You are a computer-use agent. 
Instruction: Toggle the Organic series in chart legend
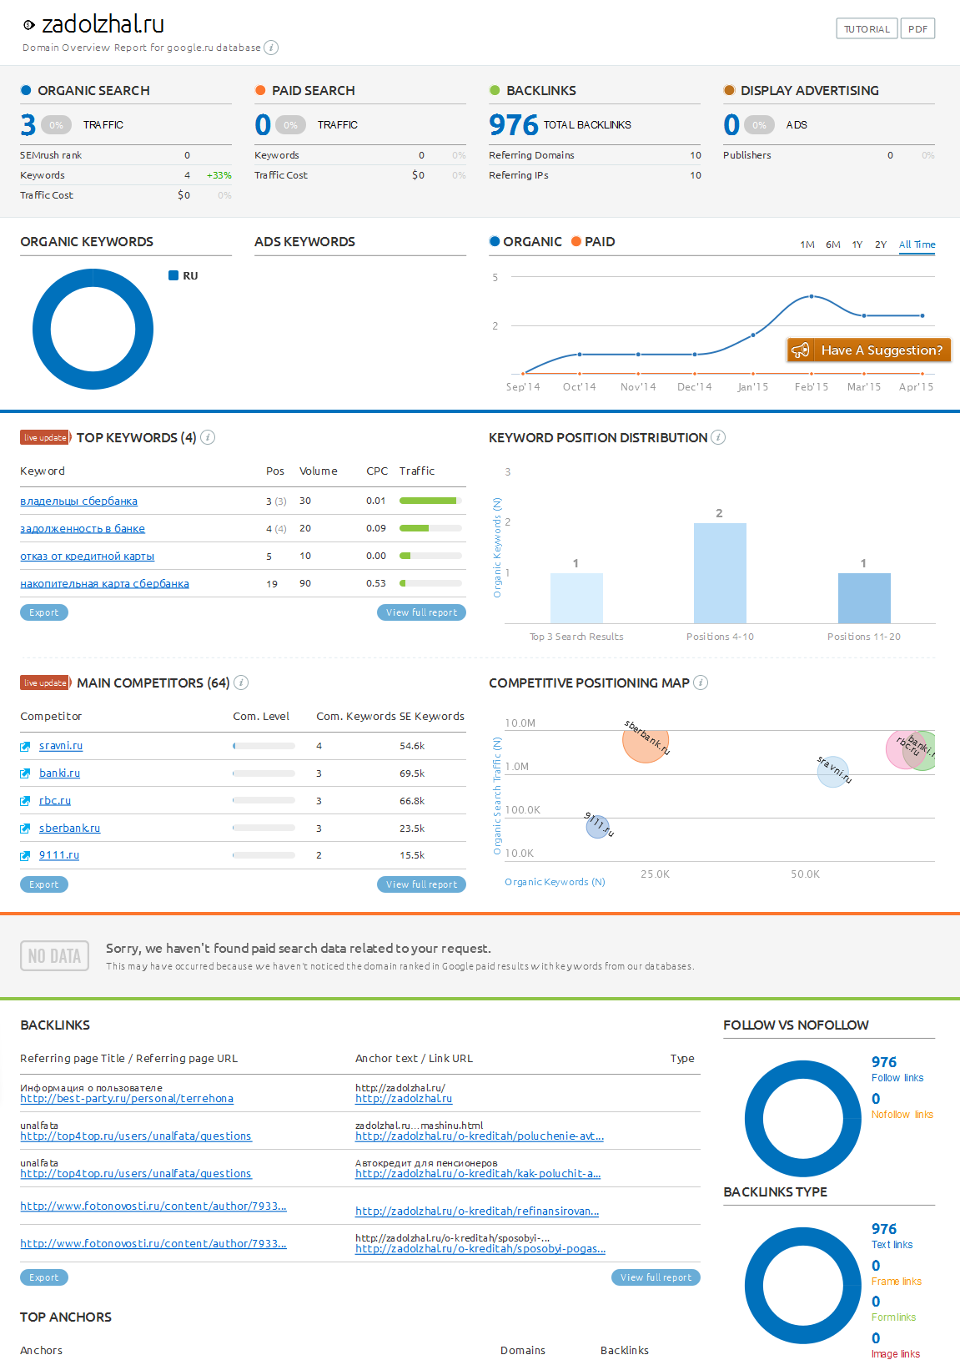[x=525, y=242]
